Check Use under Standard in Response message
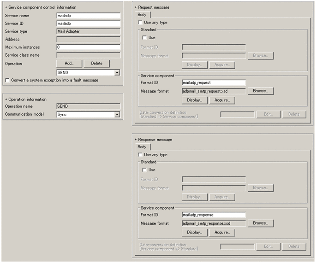The height and width of the screenshot is (263, 316). (145, 170)
